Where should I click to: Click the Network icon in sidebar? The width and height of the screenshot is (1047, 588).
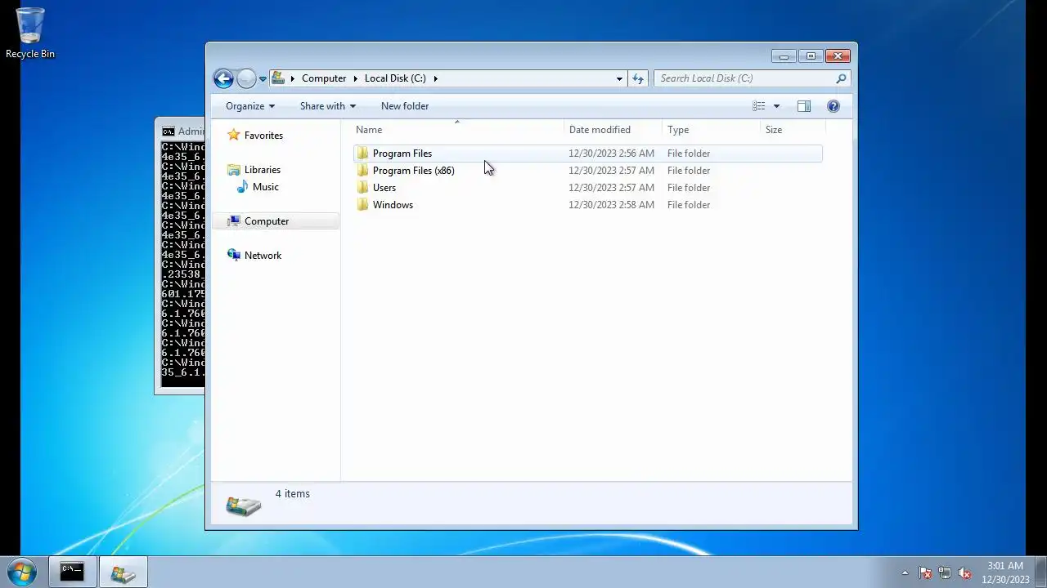click(234, 255)
